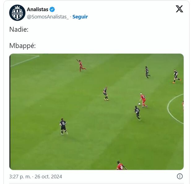Click the blue verified badge
Screen dimensions: 192x184
pyautogui.click(x=52, y=9)
